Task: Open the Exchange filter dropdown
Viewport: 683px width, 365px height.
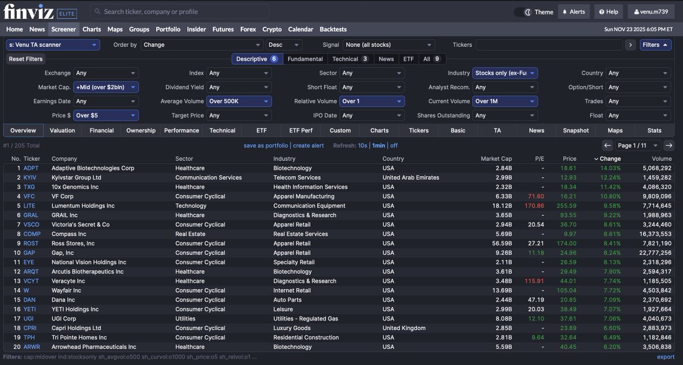Action: point(106,73)
